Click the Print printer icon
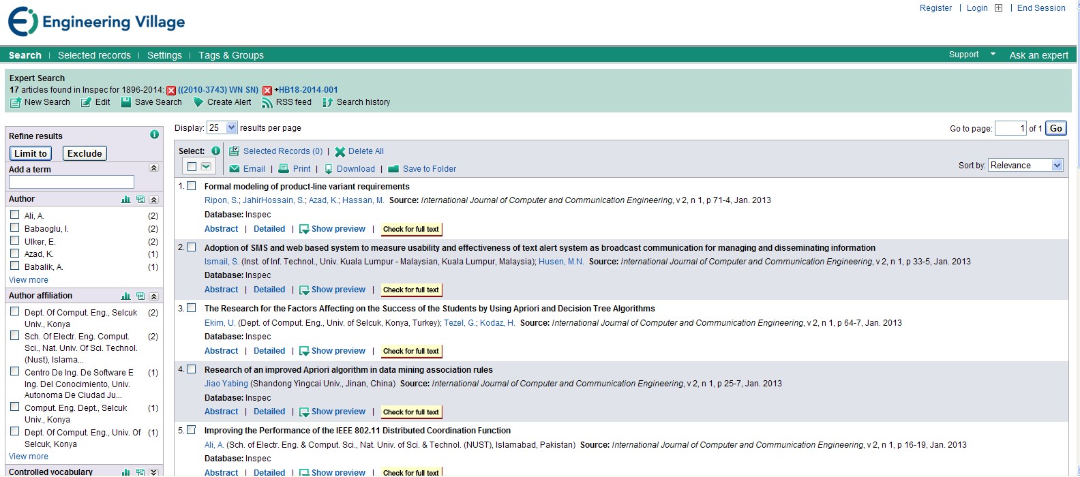The width and height of the screenshot is (1080, 477). [x=284, y=168]
